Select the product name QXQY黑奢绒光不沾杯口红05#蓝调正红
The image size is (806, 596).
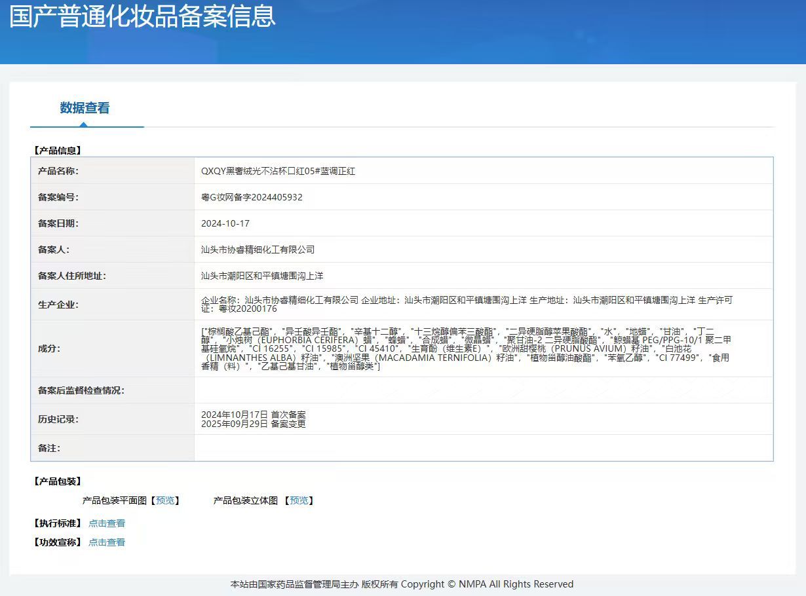tap(278, 171)
